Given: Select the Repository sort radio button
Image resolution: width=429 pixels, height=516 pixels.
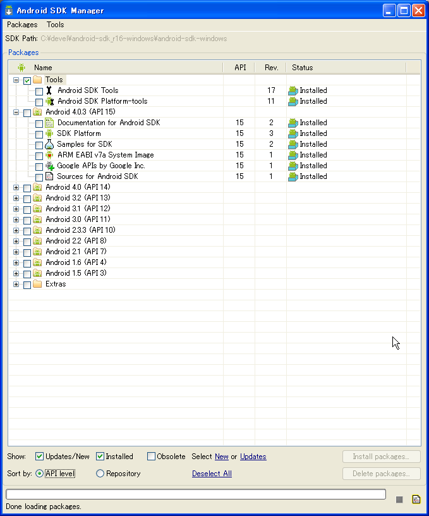Looking at the screenshot, I should (x=100, y=473).
